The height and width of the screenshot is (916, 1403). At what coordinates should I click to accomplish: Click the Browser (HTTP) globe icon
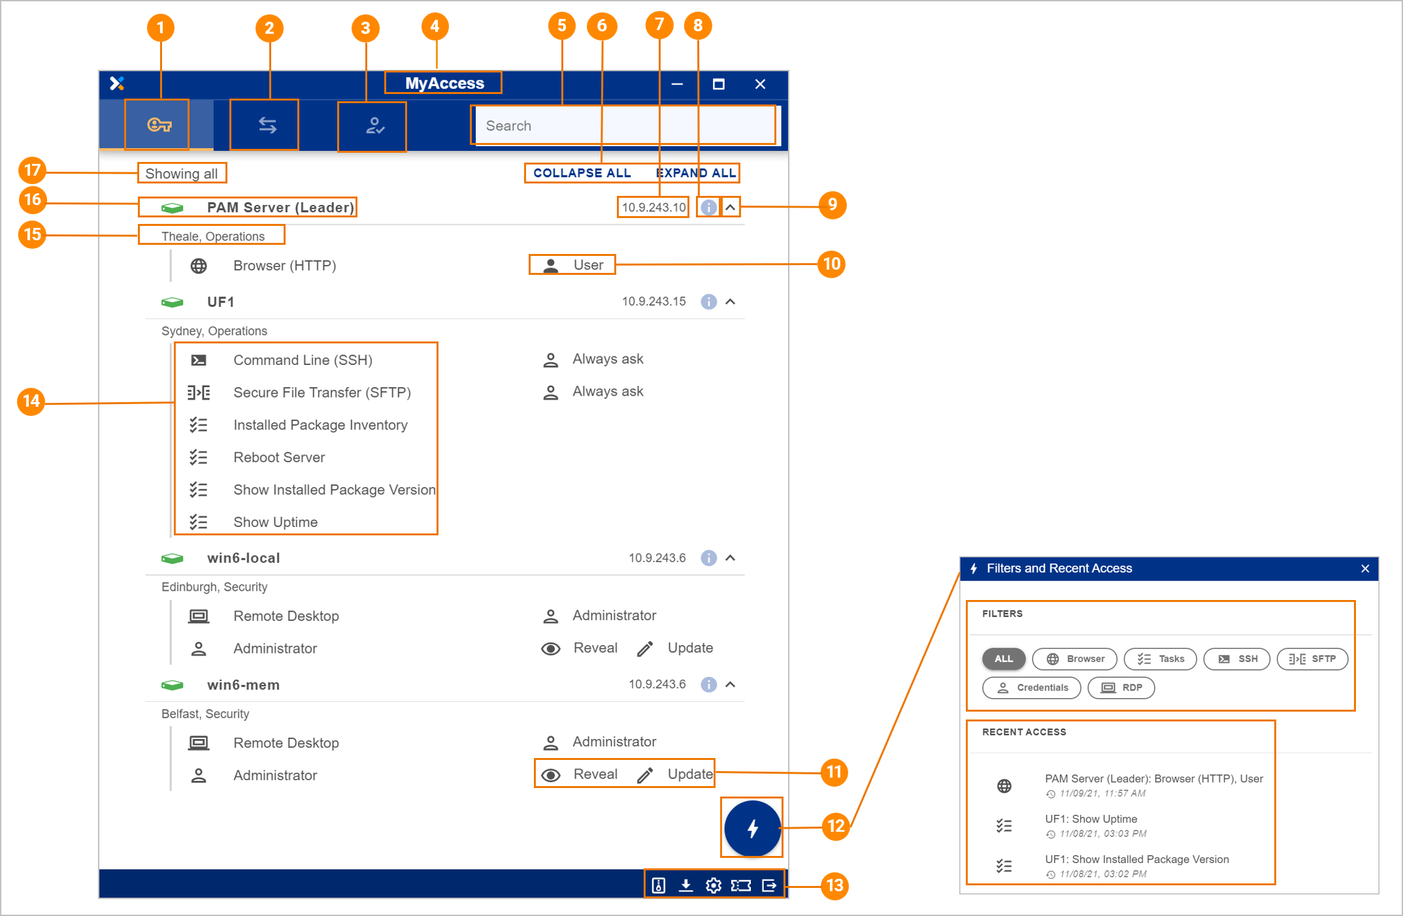(198, 266)
